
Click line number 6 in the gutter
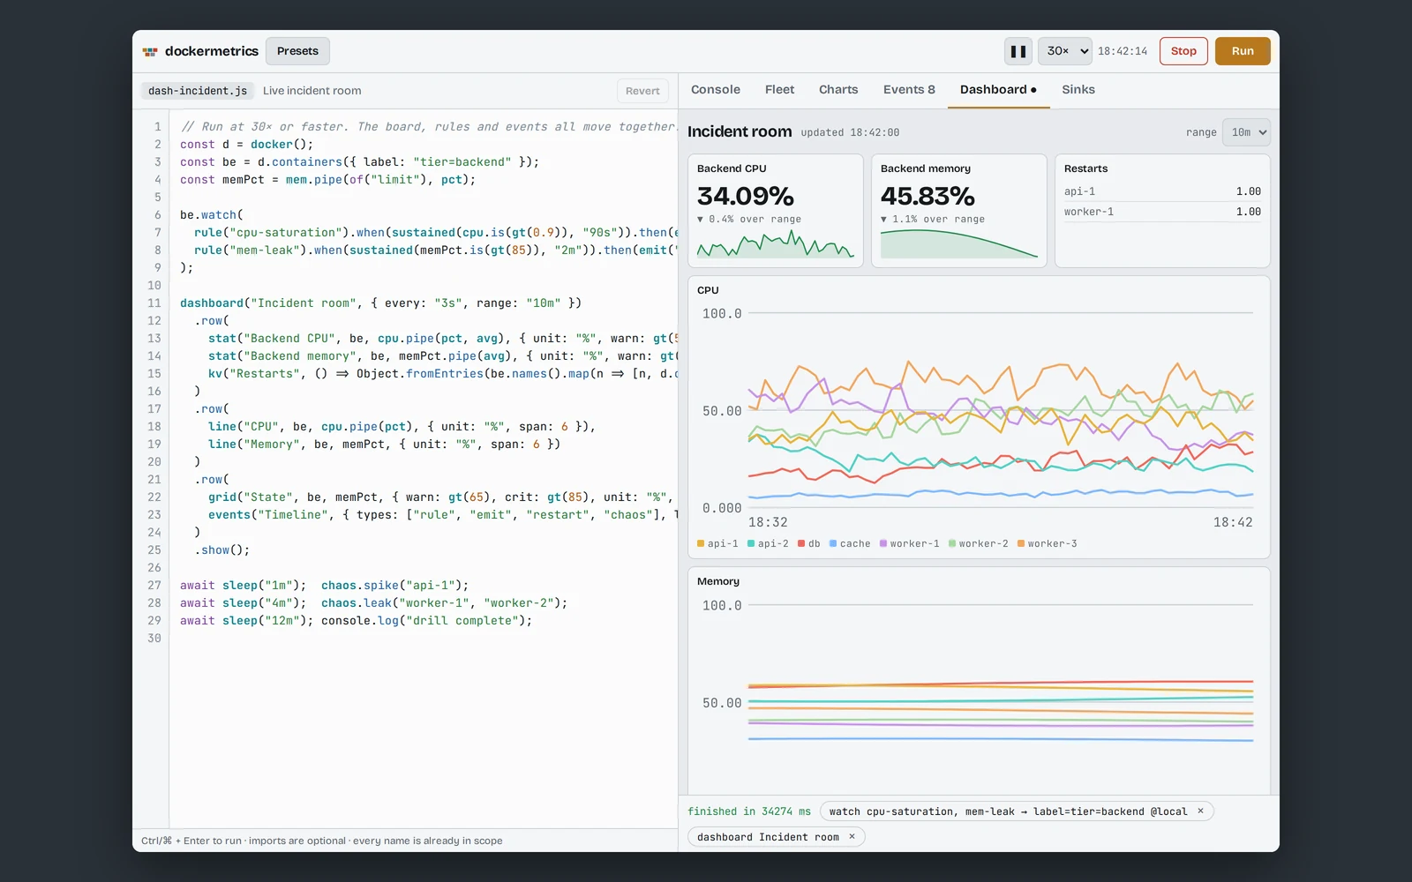click(x=158, y=215)
